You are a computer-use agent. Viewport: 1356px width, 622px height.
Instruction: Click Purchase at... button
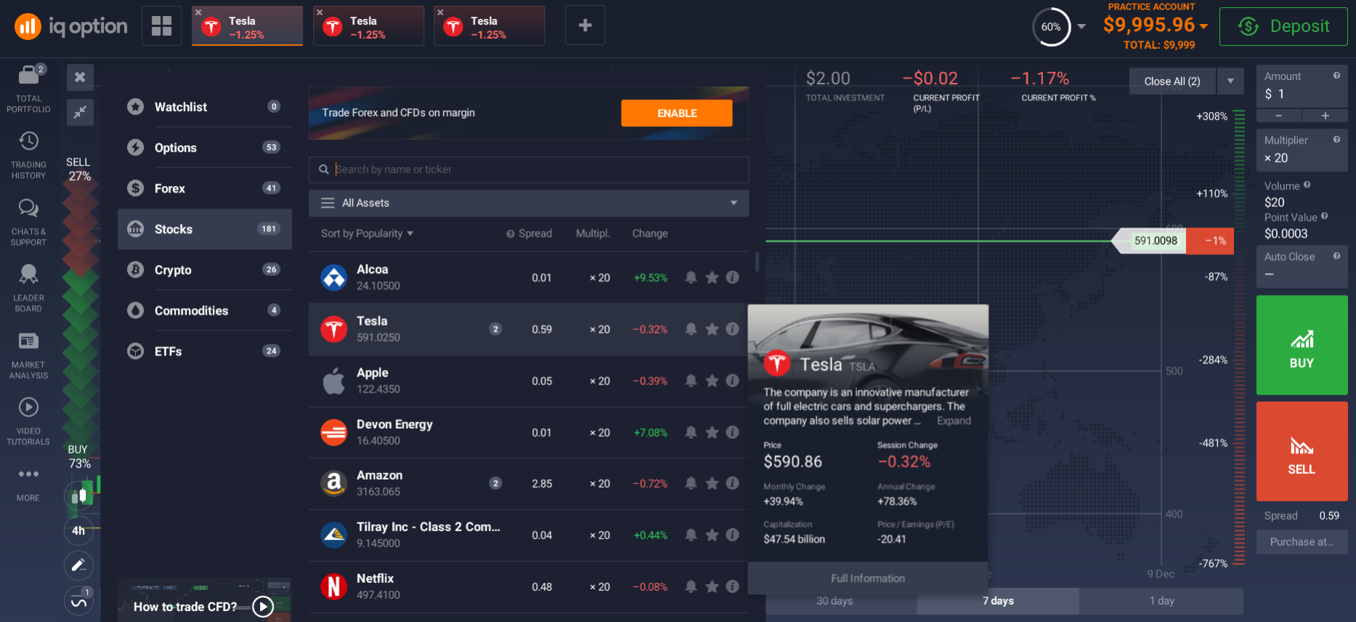(1302, 542)
